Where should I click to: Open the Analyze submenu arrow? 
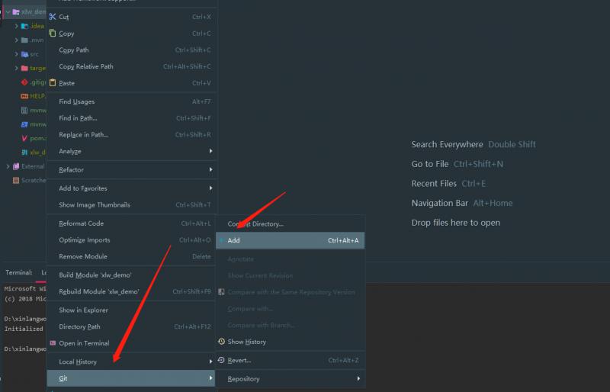point(210,151)
